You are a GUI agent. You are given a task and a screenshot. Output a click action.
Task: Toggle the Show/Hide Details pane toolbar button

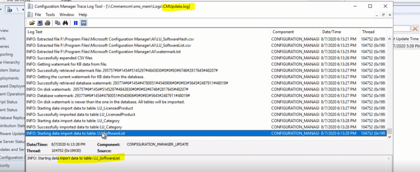click(84, 23)
